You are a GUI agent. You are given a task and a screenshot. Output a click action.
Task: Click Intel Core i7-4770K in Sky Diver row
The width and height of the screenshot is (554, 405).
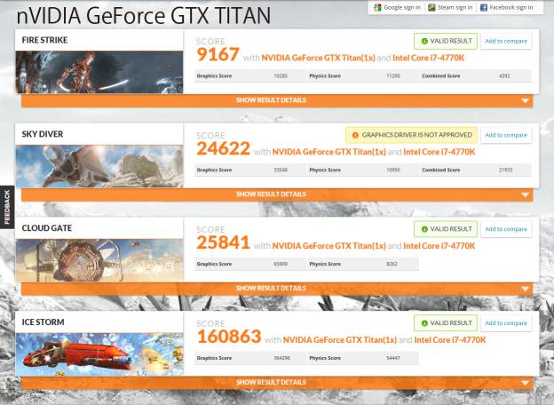[x=439, y=152]
